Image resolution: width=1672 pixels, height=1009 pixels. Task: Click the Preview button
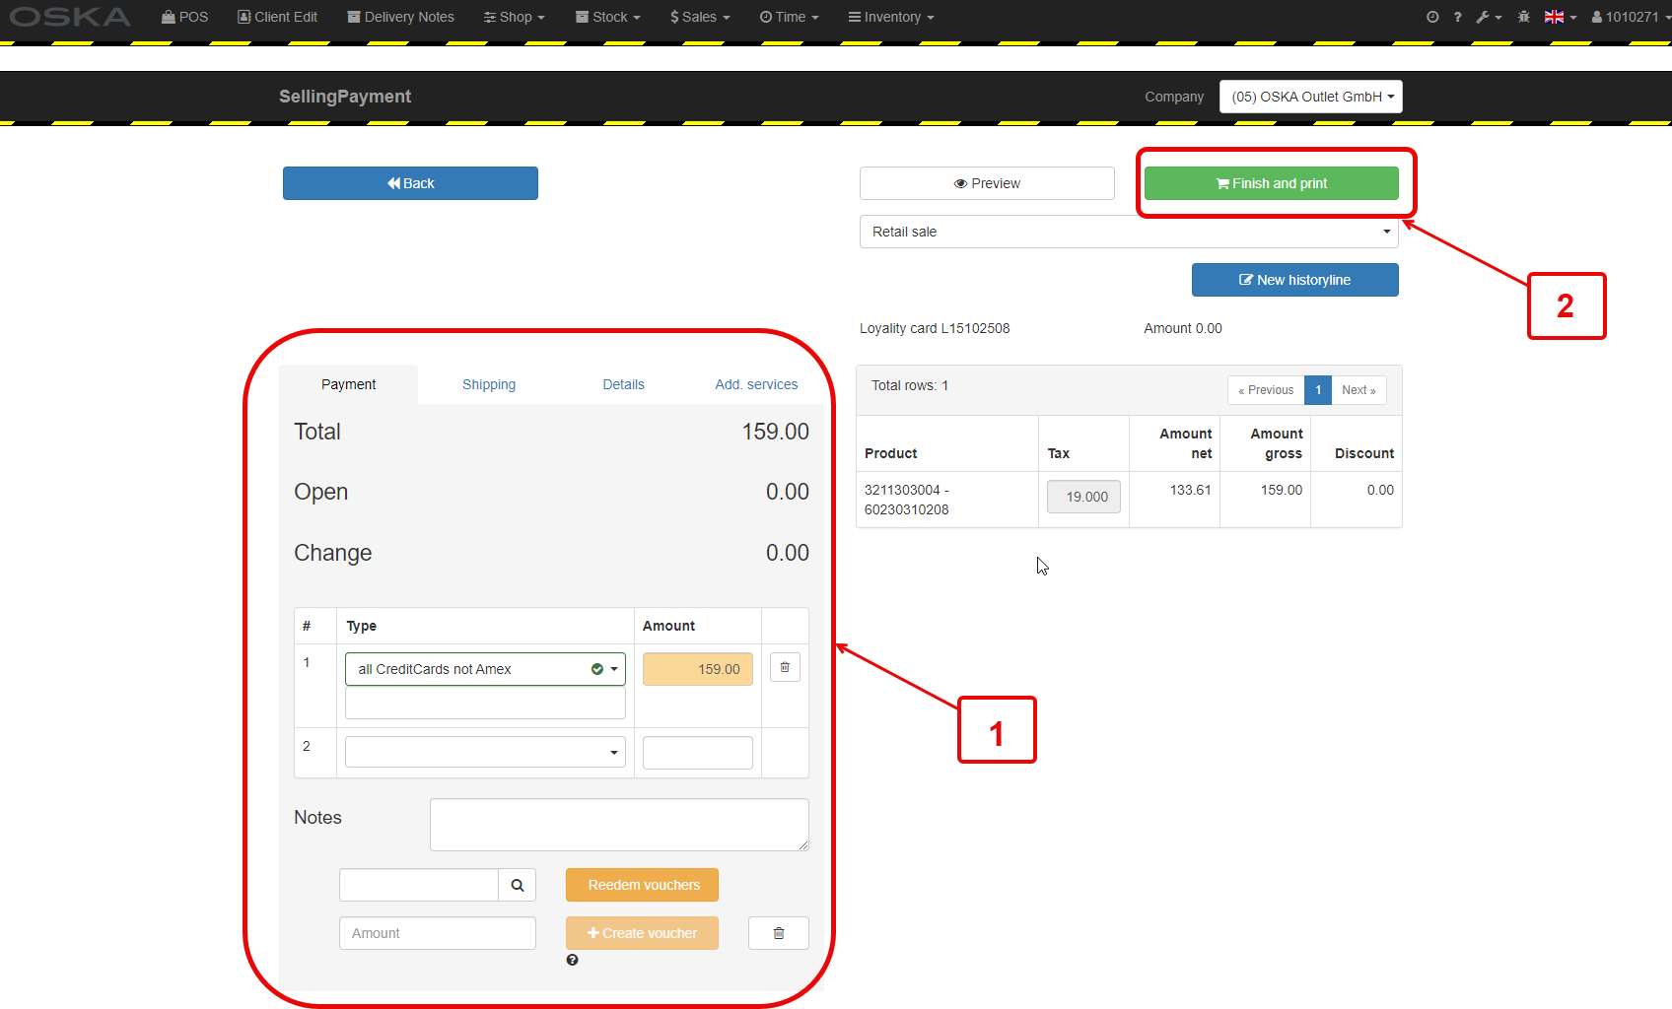[987, 183]
